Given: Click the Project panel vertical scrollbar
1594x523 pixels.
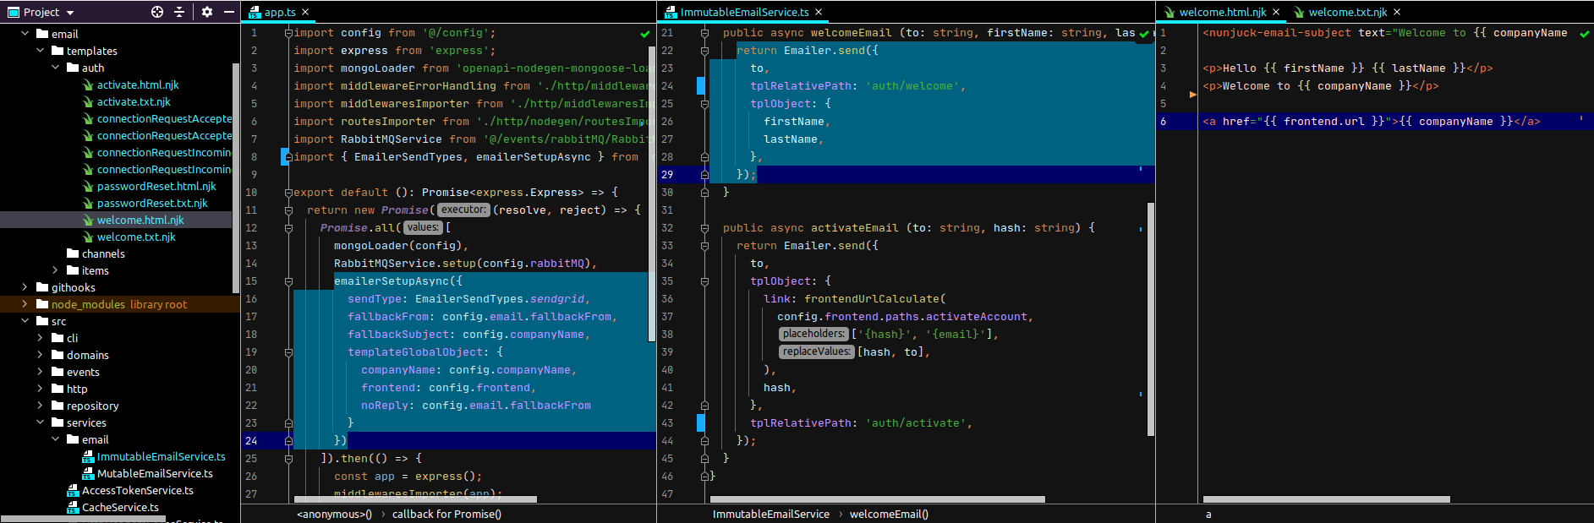Looking at the screenshot, I should 236,177.
